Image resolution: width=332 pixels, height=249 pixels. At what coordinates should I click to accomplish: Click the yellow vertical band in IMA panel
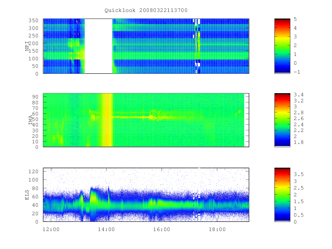click(x=107, y=120)
